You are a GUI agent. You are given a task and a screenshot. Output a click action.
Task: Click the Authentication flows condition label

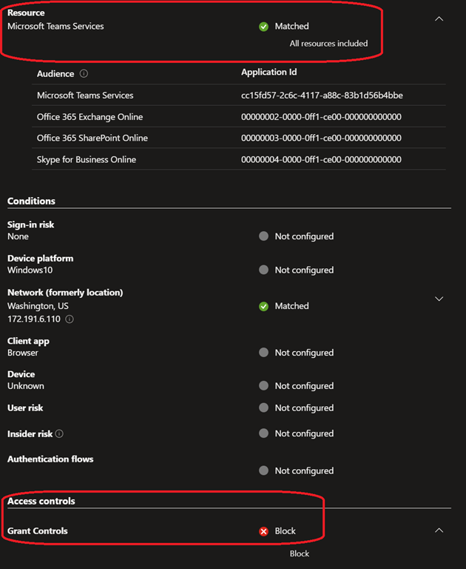click(x=50, y=459)
